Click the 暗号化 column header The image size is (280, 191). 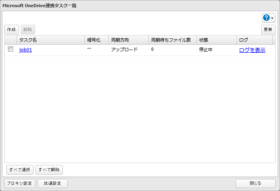[x=96, y=40]
